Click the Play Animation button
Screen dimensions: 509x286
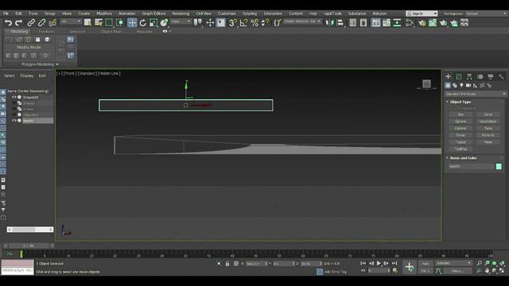(x=379, y=263)
